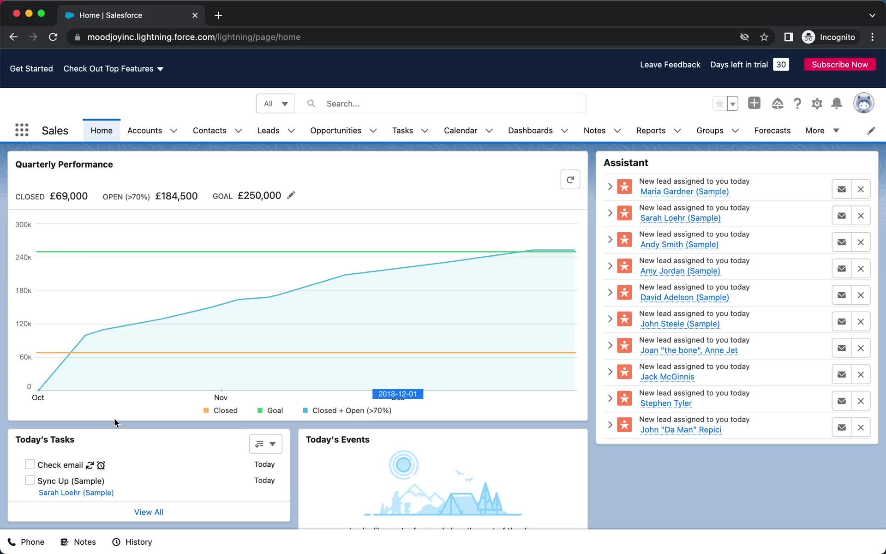886x554 pixels.
Task: Open the Notes utility in bottom bar
Action: (78, 542)
